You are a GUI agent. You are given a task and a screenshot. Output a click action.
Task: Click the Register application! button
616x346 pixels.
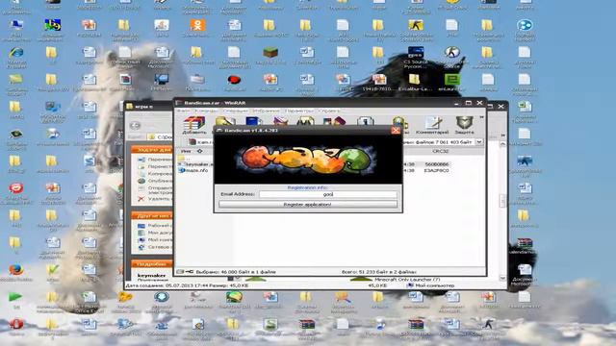tap(308, 205)
